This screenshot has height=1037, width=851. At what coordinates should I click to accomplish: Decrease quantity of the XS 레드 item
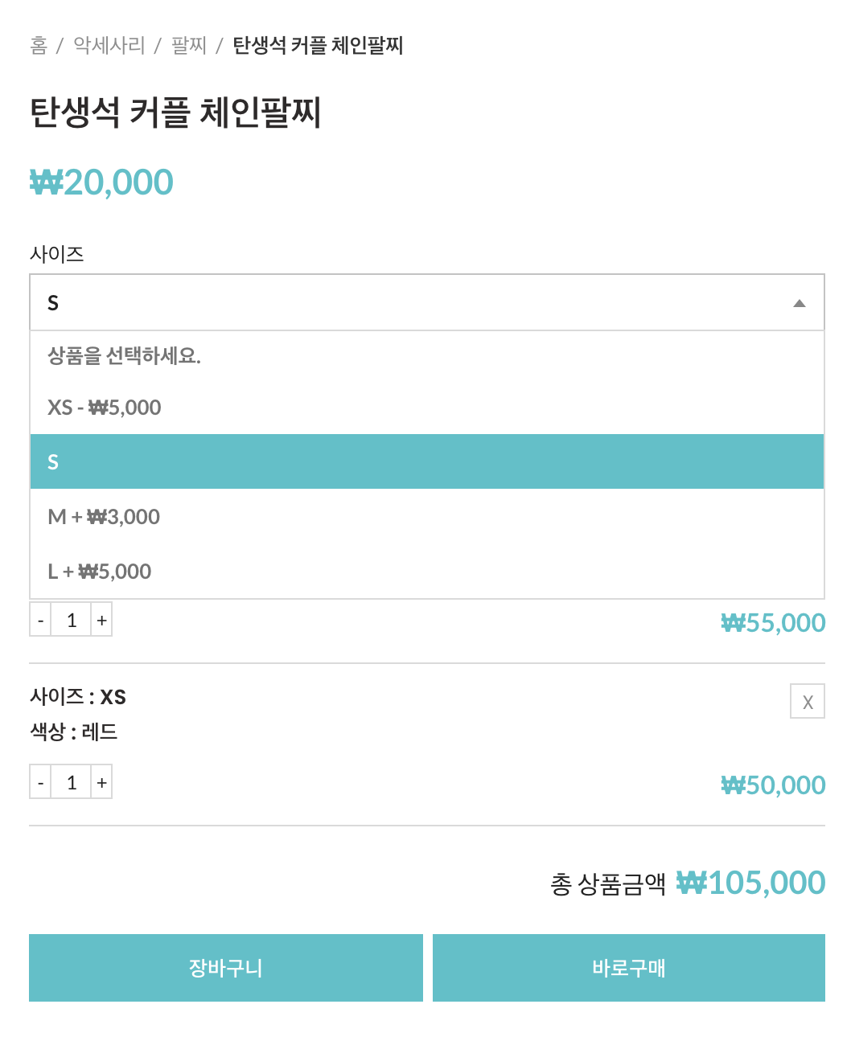coord(40,782)
